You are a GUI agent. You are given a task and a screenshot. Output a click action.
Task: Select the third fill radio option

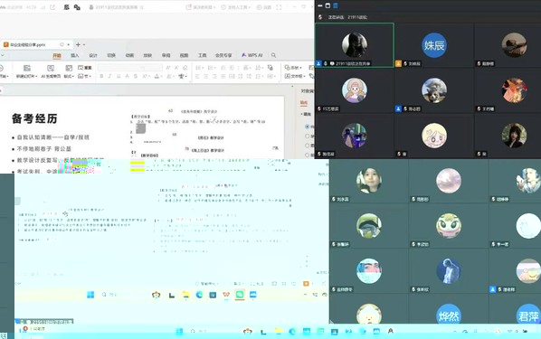[x=307, y=146]
